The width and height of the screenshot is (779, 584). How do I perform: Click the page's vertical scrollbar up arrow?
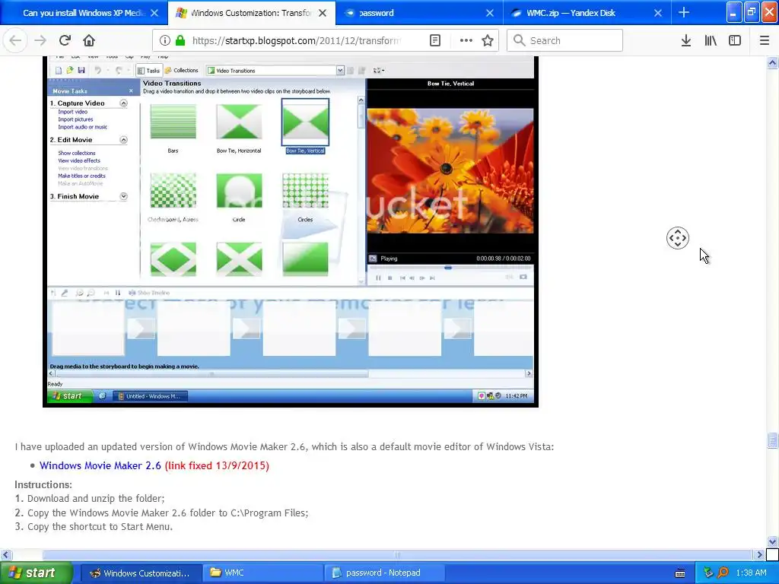773,62
